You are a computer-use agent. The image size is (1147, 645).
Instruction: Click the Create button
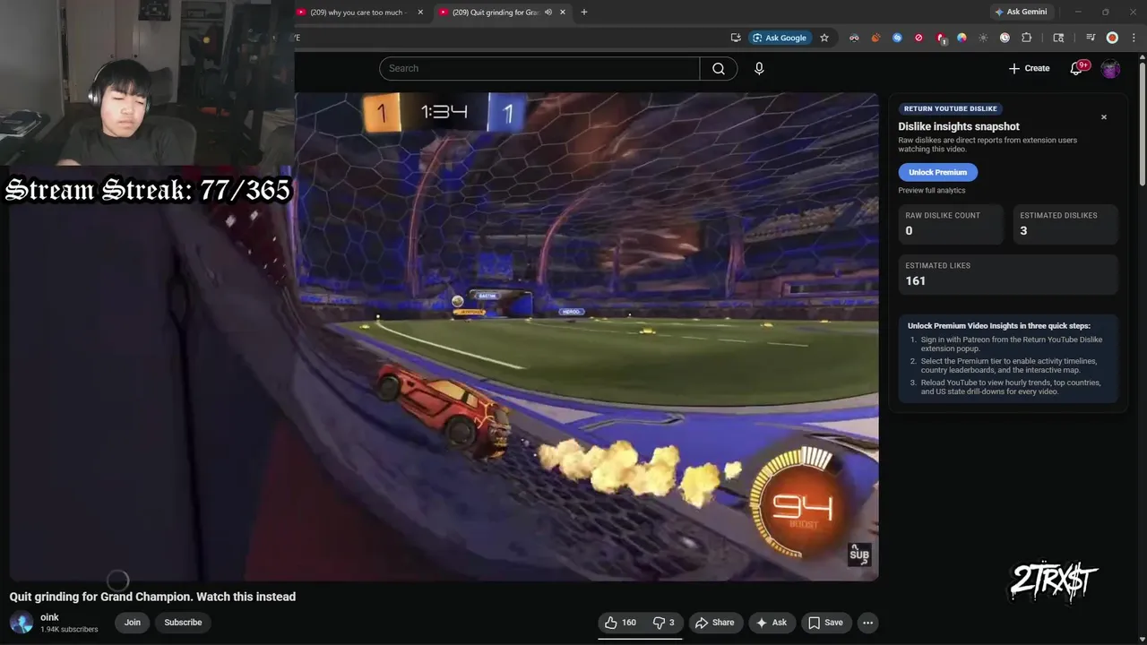tap(1029, 68)
